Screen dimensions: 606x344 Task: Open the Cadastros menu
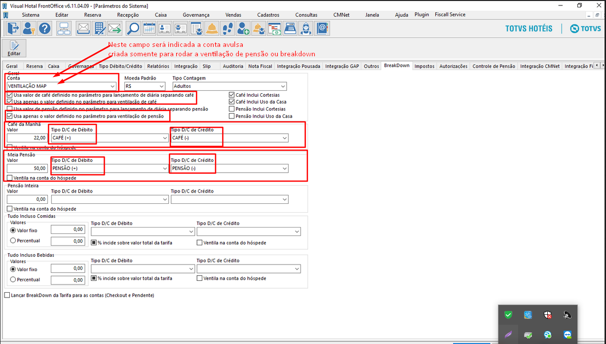[x=268, y=15]
